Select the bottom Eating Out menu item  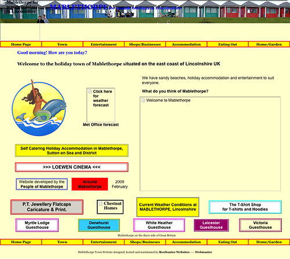pos(228,242)
